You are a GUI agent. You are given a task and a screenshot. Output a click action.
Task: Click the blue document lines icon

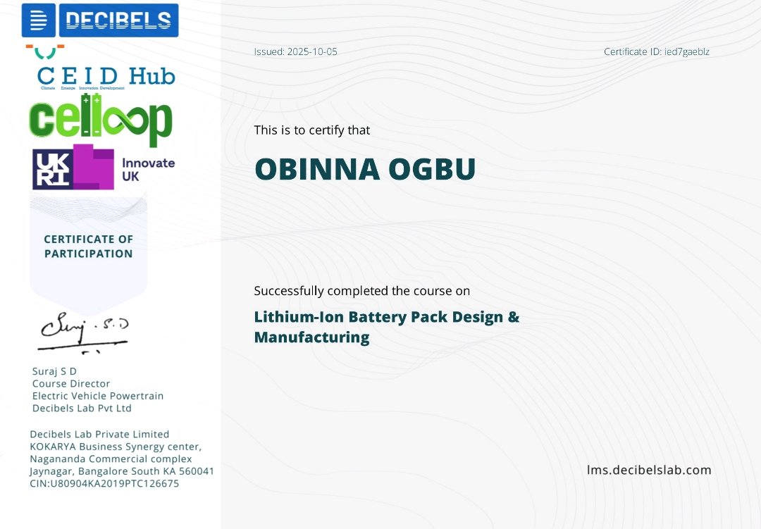click(39, 20)
